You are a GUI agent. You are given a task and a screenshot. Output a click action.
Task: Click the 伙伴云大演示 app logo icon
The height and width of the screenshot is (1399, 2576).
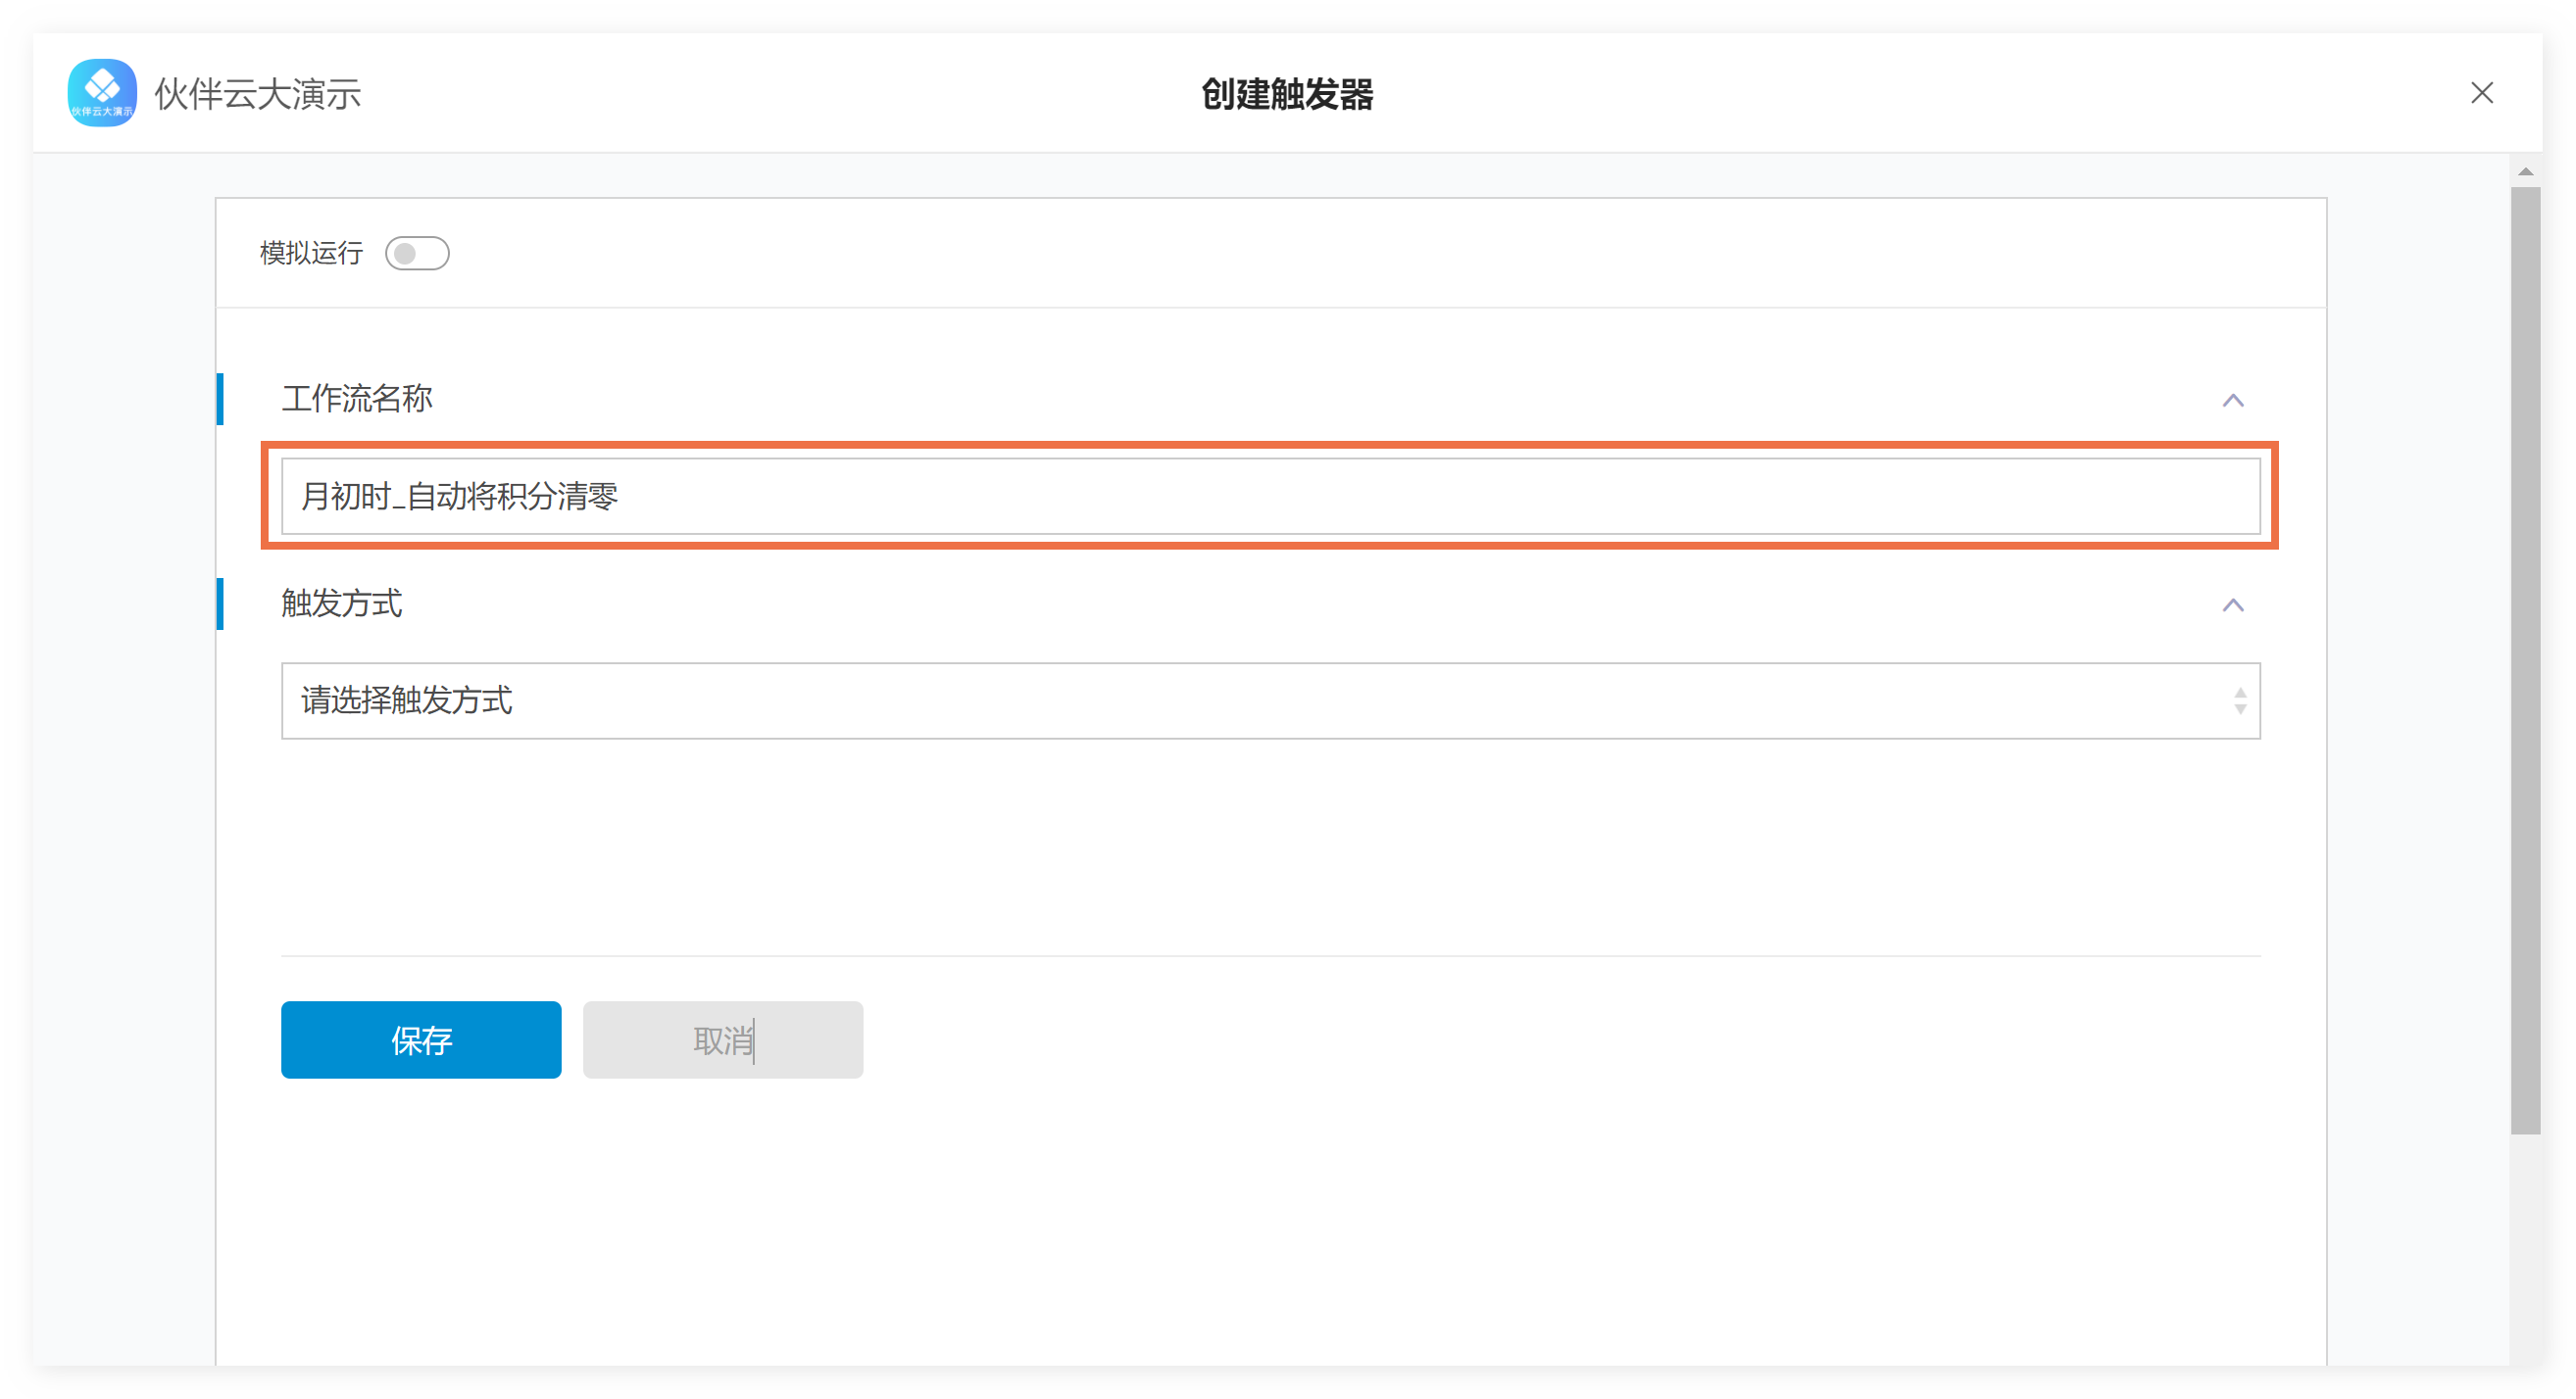pyautogui.click(x=102, y=93)
